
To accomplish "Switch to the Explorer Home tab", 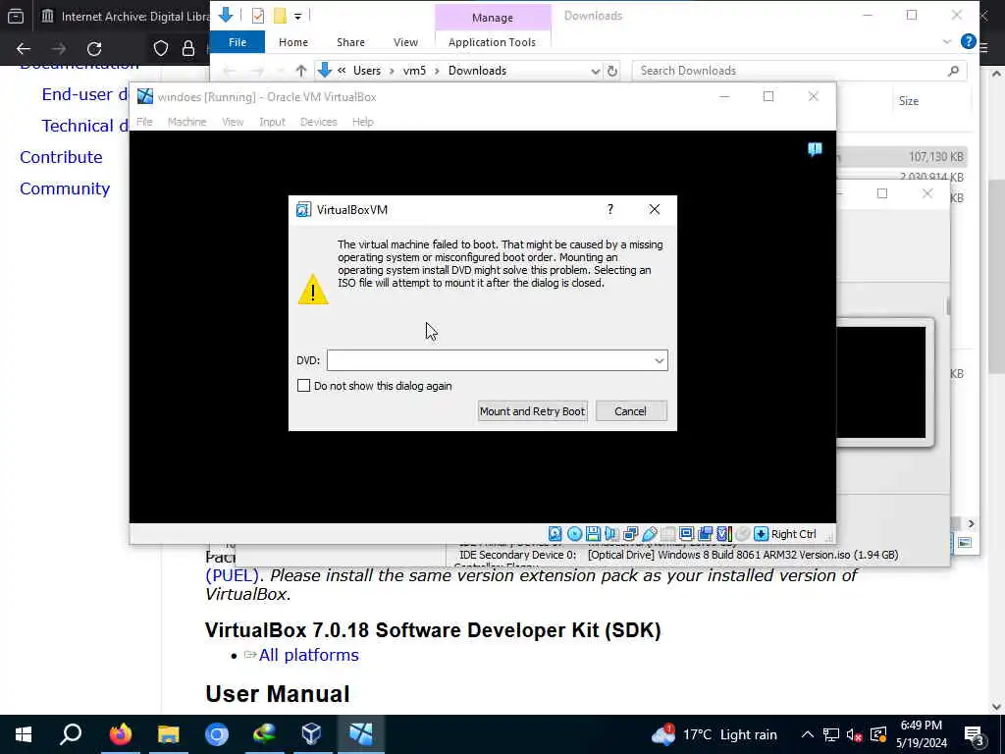I will [x=293, y=42].
